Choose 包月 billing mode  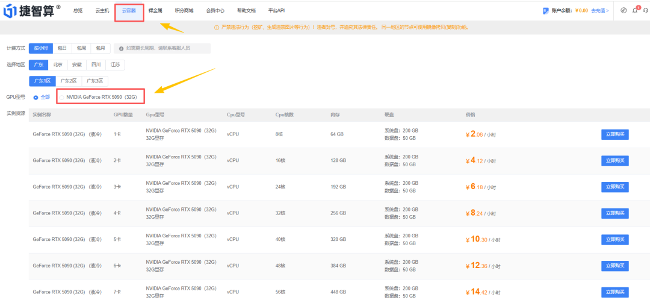(101, 48)
